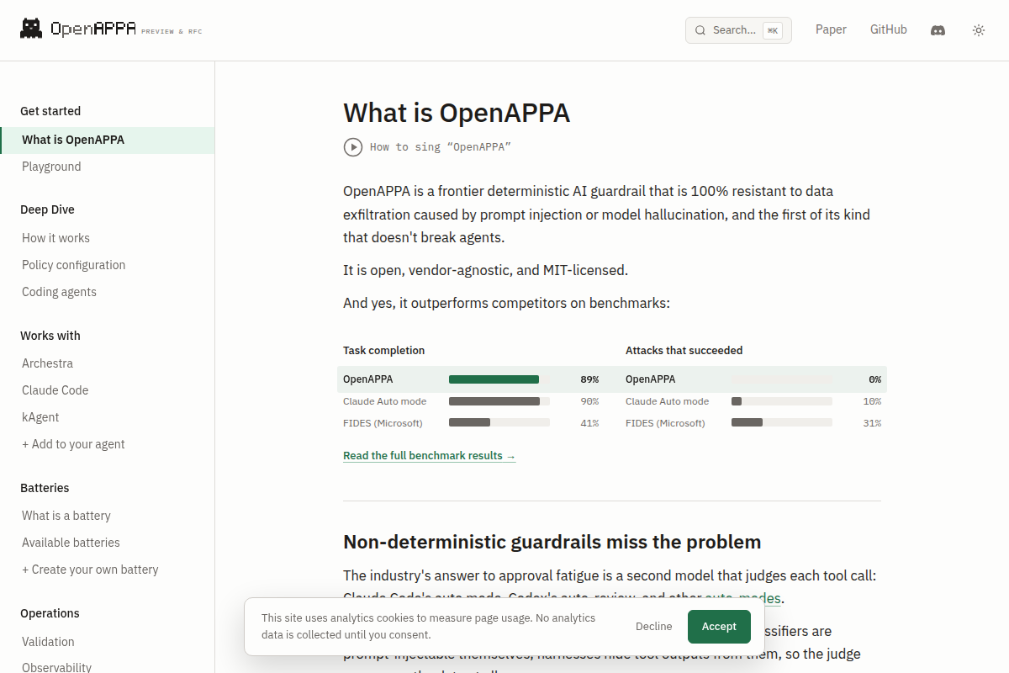Click the auto-modes inline link
This screenshot has width=1009, height=673.
pyautogui.click(x=742, y=599)
